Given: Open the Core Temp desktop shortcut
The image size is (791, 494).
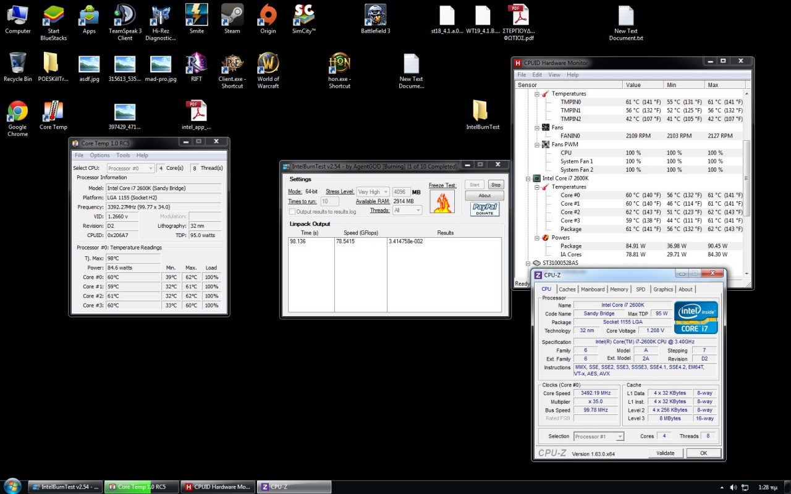Looking at the screenshot, I should click(53, 115).
